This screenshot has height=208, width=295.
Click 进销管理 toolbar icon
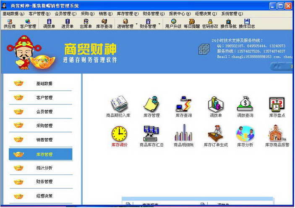tap(125, 24)
